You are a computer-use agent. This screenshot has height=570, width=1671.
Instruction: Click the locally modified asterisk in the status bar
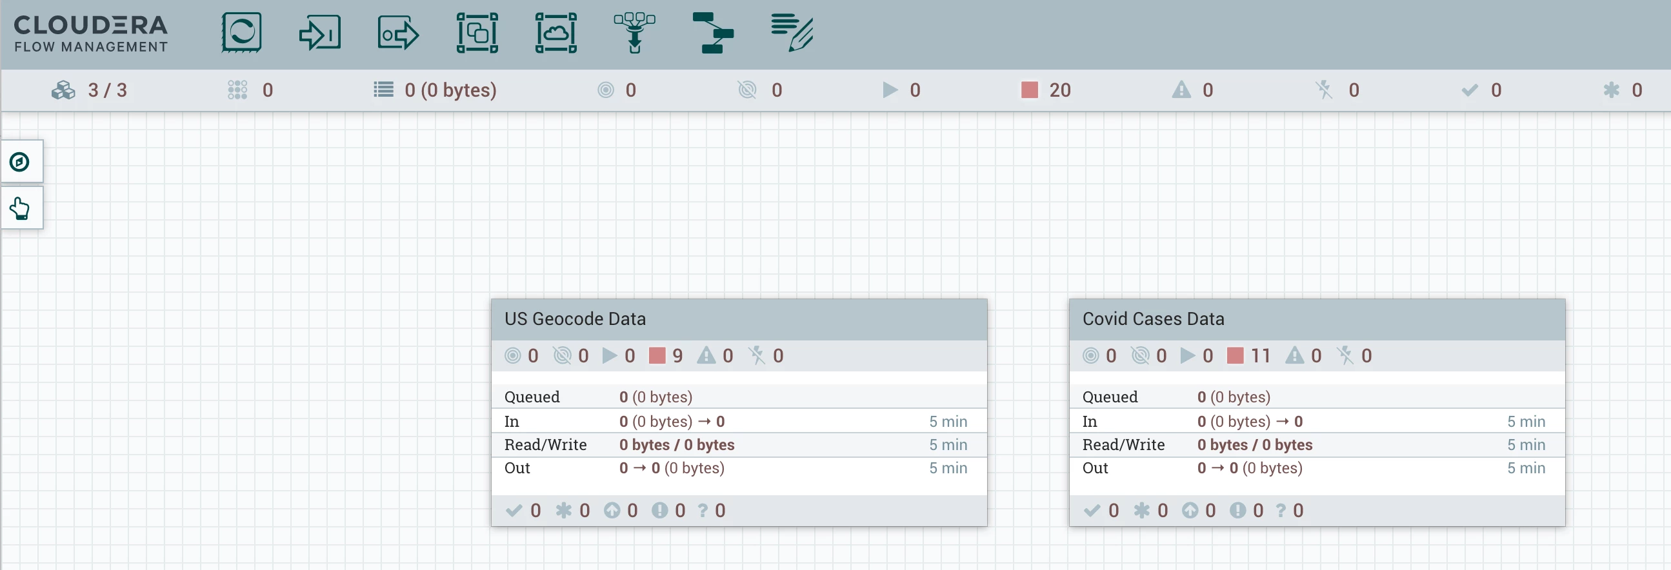click(1612, 90)
